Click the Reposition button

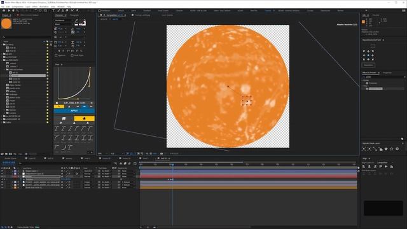pyautogui.click(x=368, y=65)
